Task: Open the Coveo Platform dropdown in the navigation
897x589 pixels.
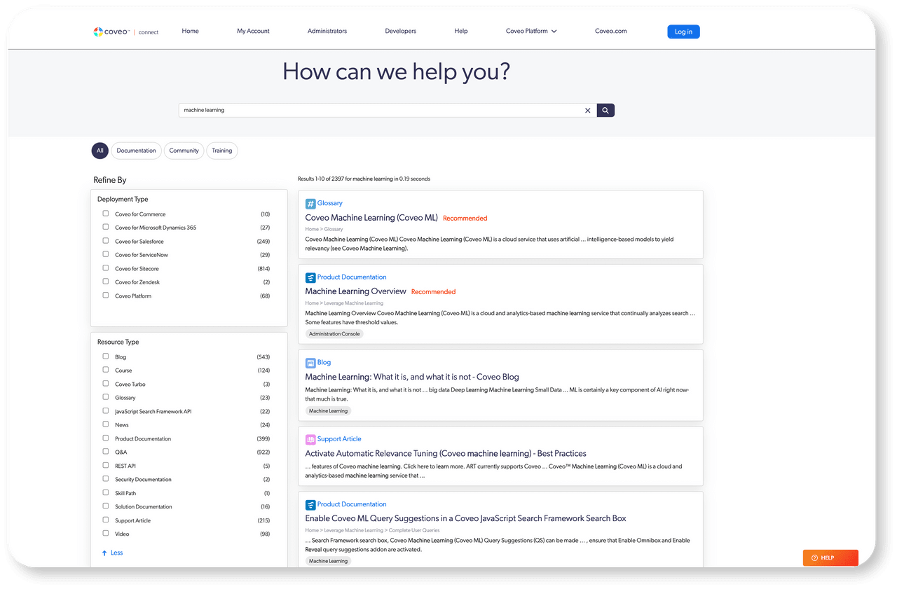Action: click(530, 31)
